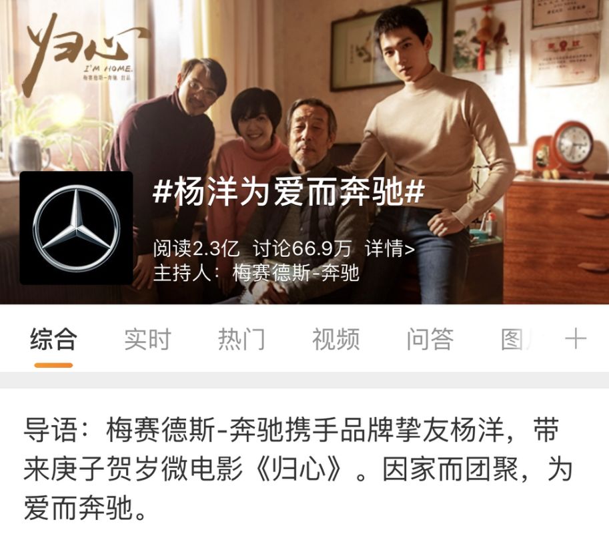609x546 pixels.
Task: Tap the Mercedes-Benz logo avatar
Action: click(x=76, y=228)
